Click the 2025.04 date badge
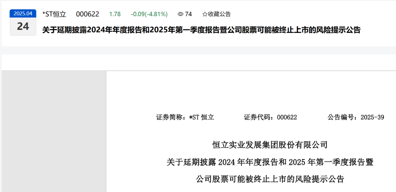The width and height of the screenshot is (396, 192). click(23, 14)
